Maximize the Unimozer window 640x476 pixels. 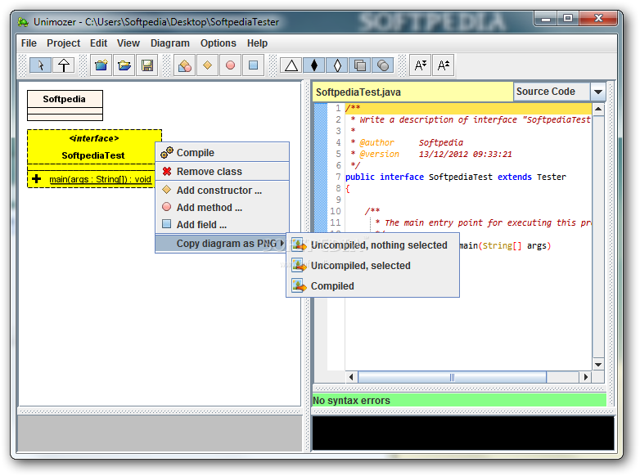(x=568, y=18)
